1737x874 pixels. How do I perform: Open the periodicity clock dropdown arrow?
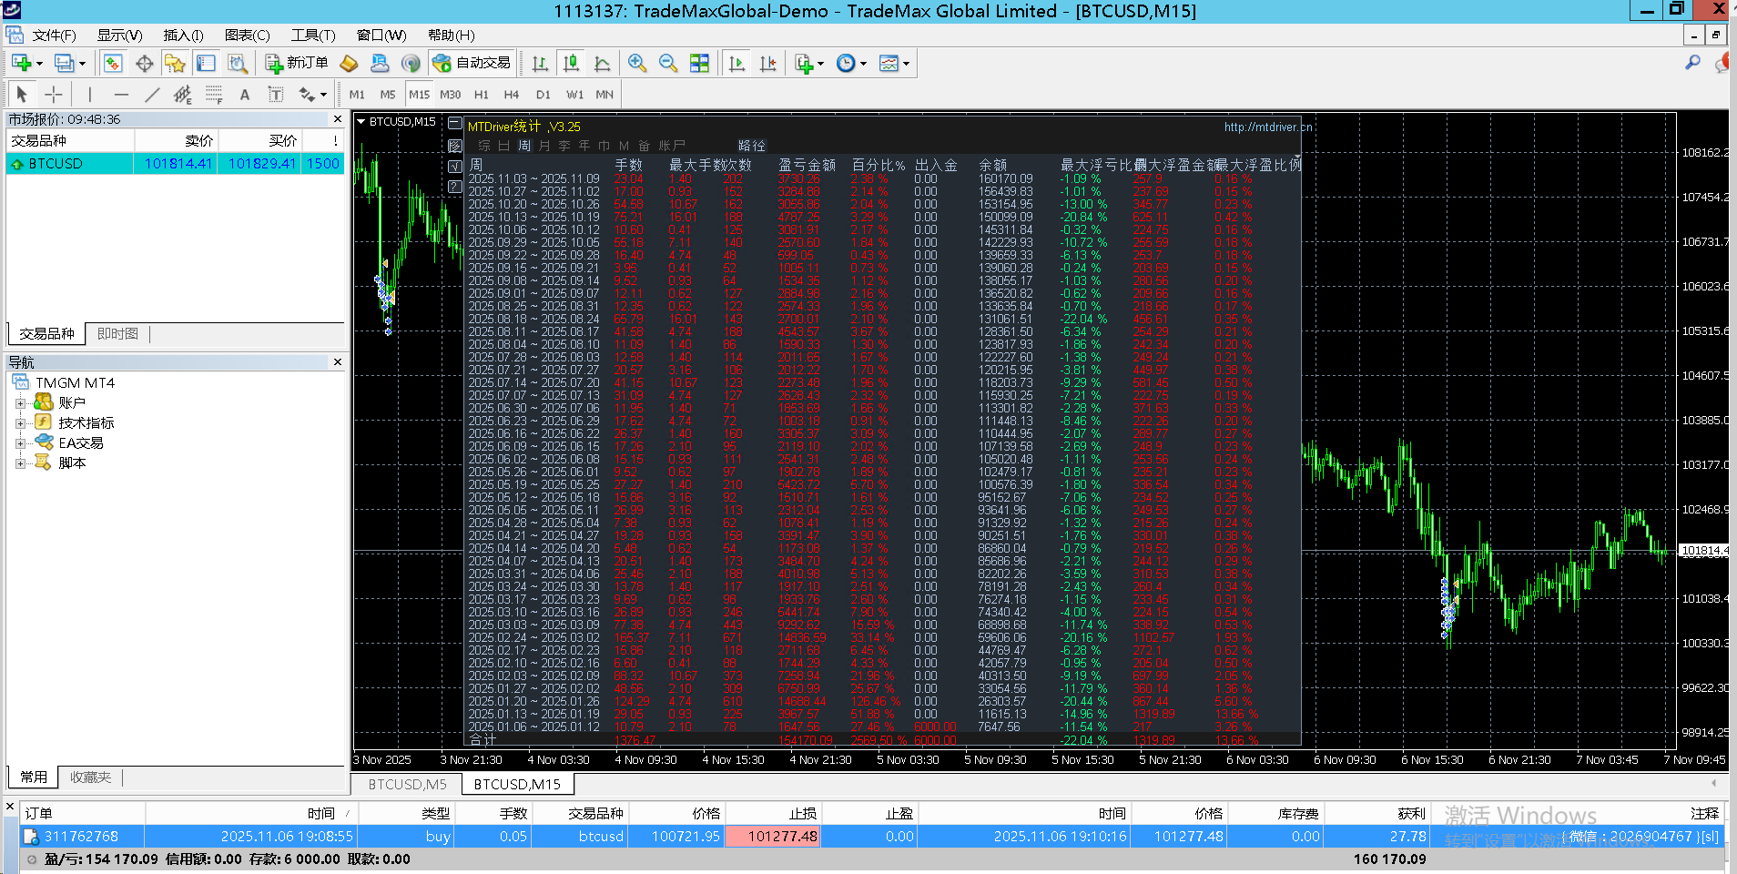pos(863,64)
